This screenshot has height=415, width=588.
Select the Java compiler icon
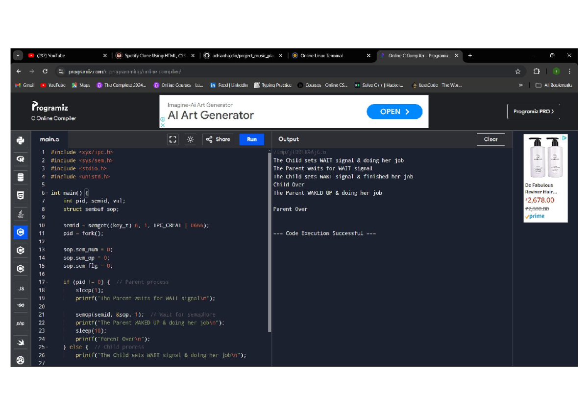20,214
